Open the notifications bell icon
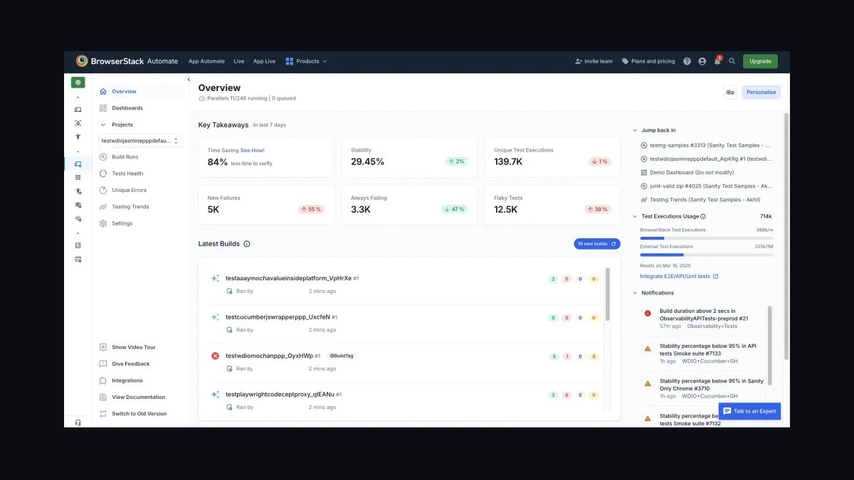Image resolution: width=854 pixels, height=480 pixels. coord(717,61)
